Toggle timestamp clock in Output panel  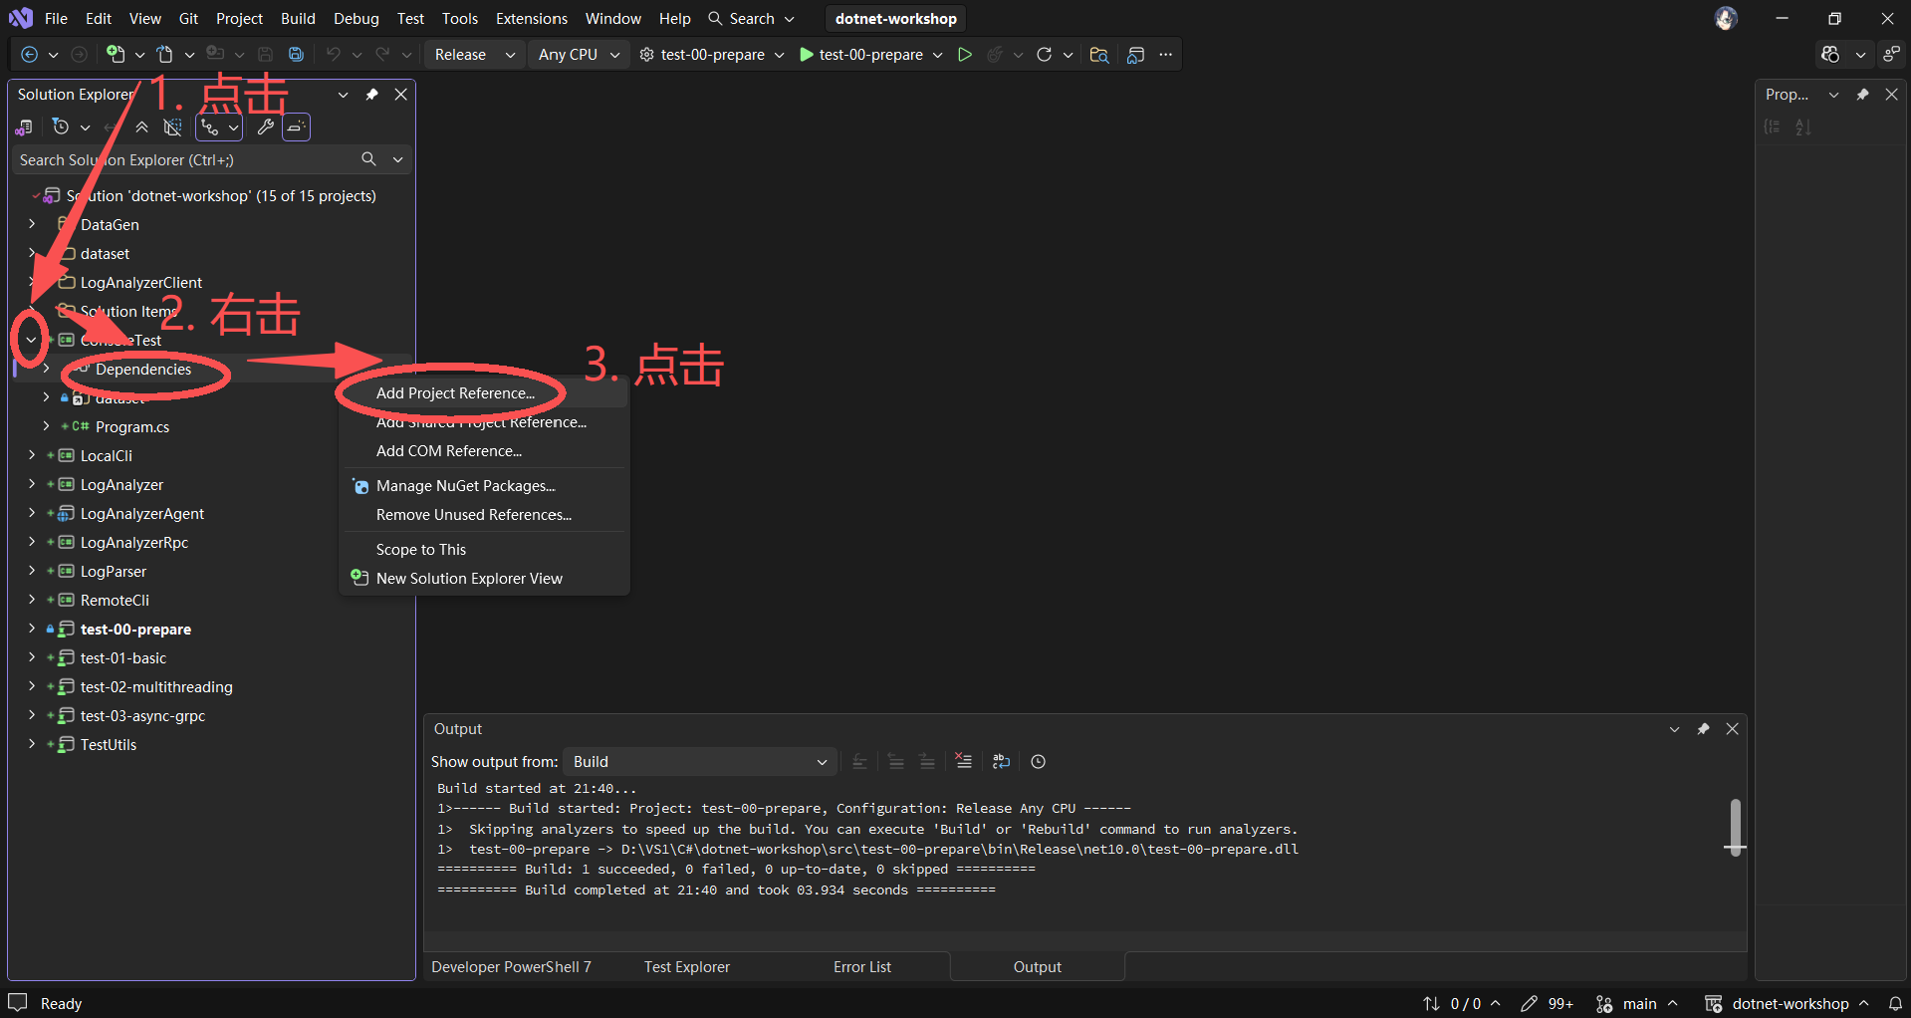point(1038,761)
